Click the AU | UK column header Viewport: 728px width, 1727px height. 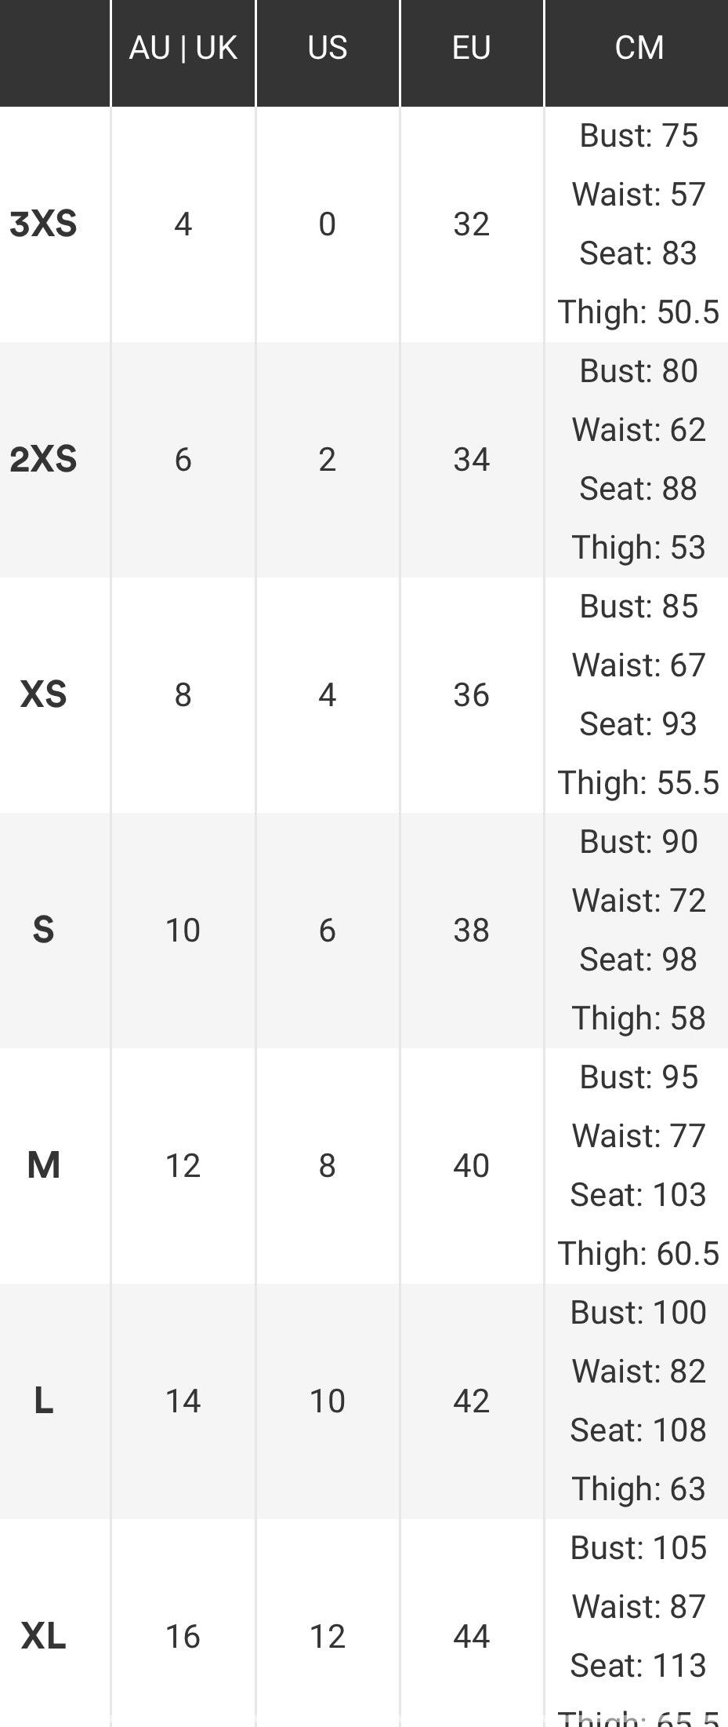pyautogui.click(x=183, y=49)
